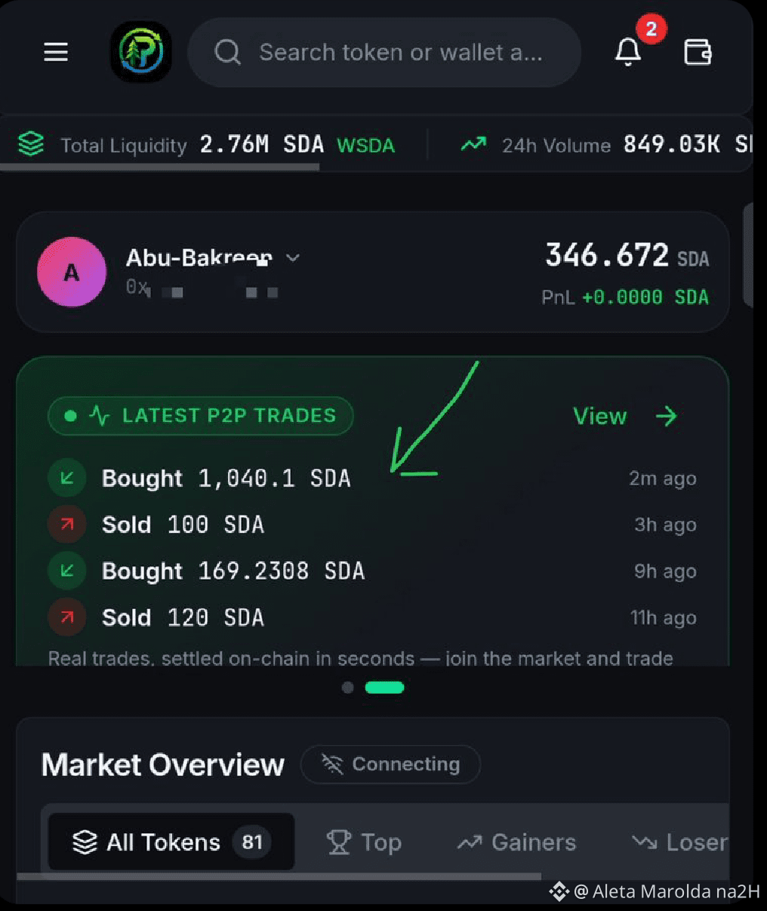Open View link for P2P trades
Viewport: 767px width, 911px height.
coord(624,416)
